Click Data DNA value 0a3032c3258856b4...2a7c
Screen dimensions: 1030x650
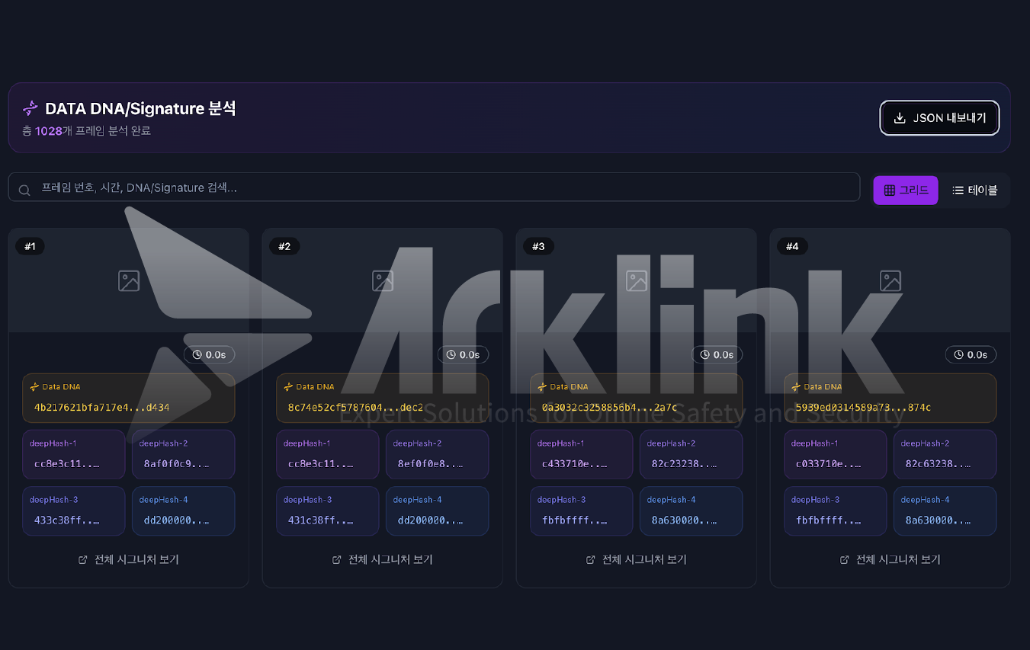[609, 408]
